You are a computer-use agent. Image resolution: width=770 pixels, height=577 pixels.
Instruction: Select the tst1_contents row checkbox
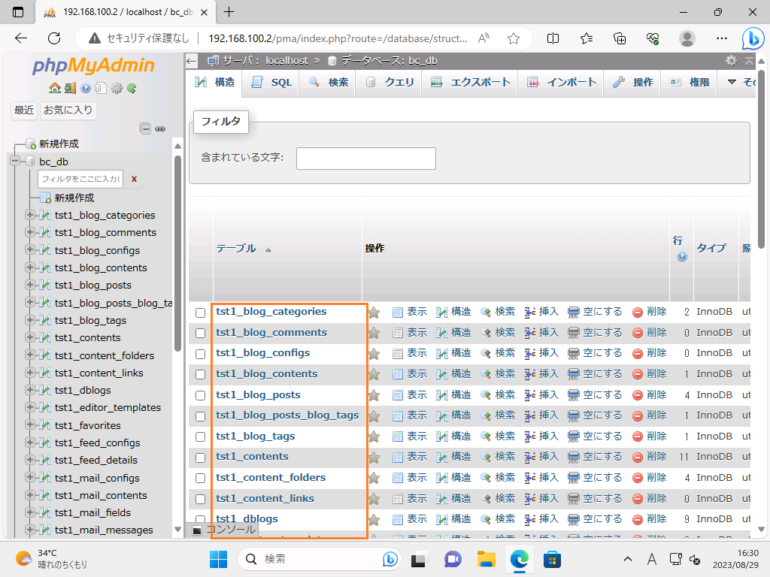coord(201,458)
